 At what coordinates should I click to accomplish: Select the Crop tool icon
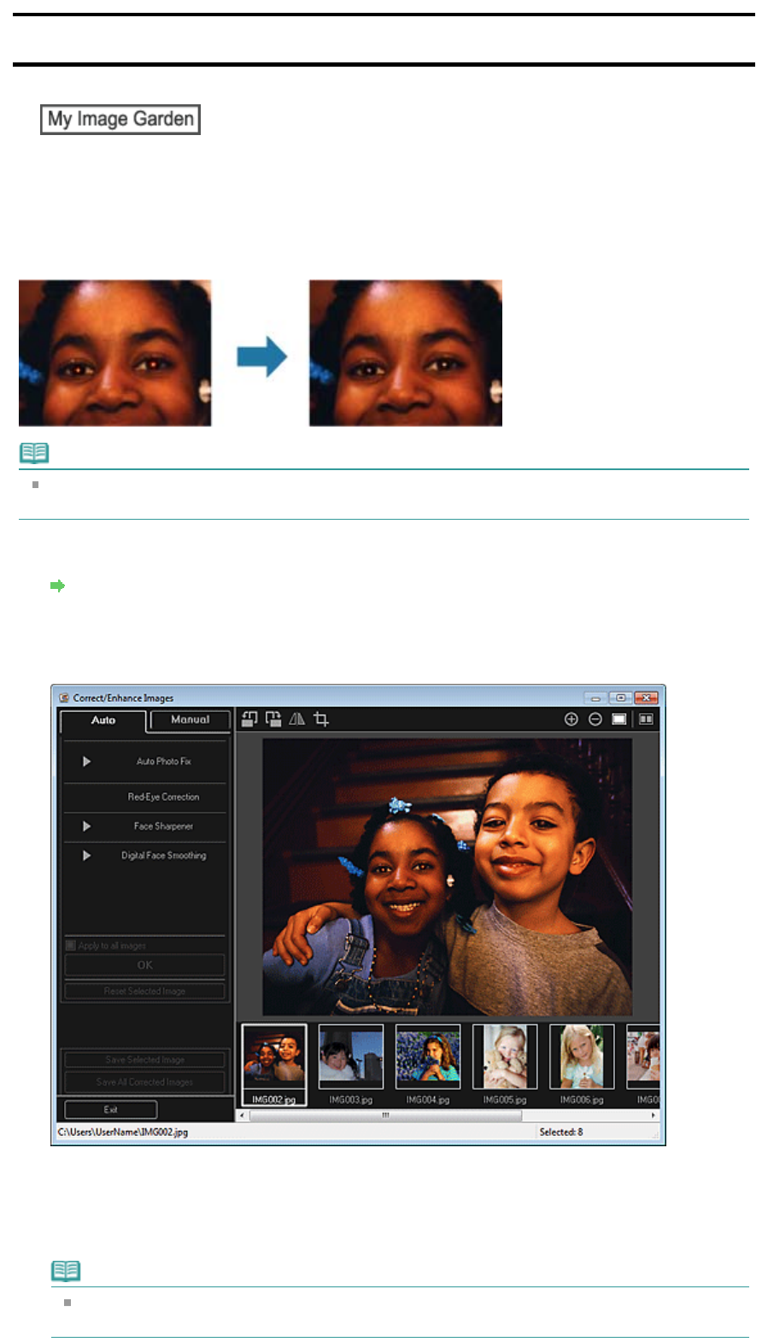321,719
